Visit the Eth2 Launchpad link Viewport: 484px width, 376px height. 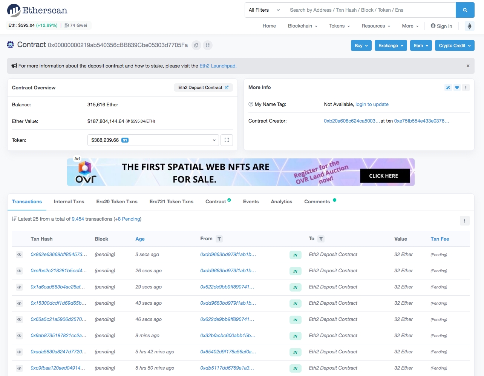(x=218, y=66)
